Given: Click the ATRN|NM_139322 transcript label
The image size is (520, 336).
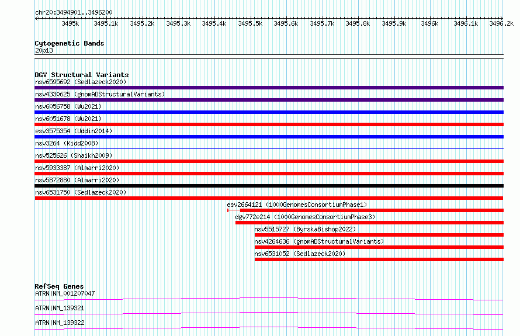Looking at the screenshot, I should click(60, 323).
